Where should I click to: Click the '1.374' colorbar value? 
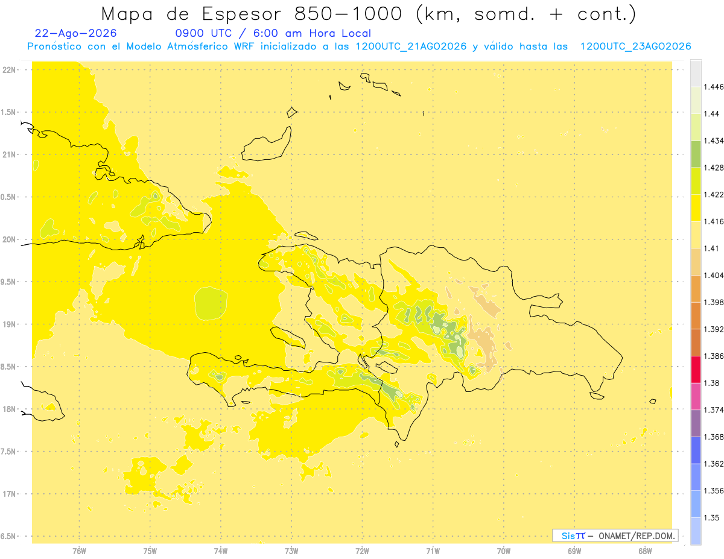click(x=714, y=410)
